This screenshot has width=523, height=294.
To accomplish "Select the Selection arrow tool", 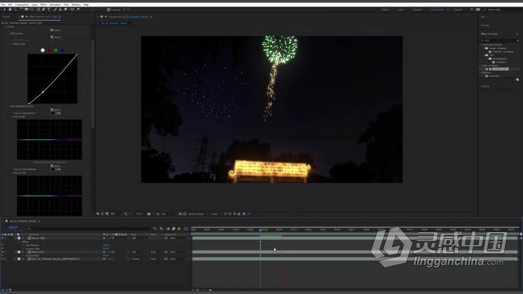I will pyautogui.click(x=5, y=10).
